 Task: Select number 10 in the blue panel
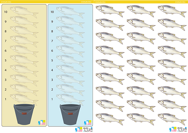52,12
